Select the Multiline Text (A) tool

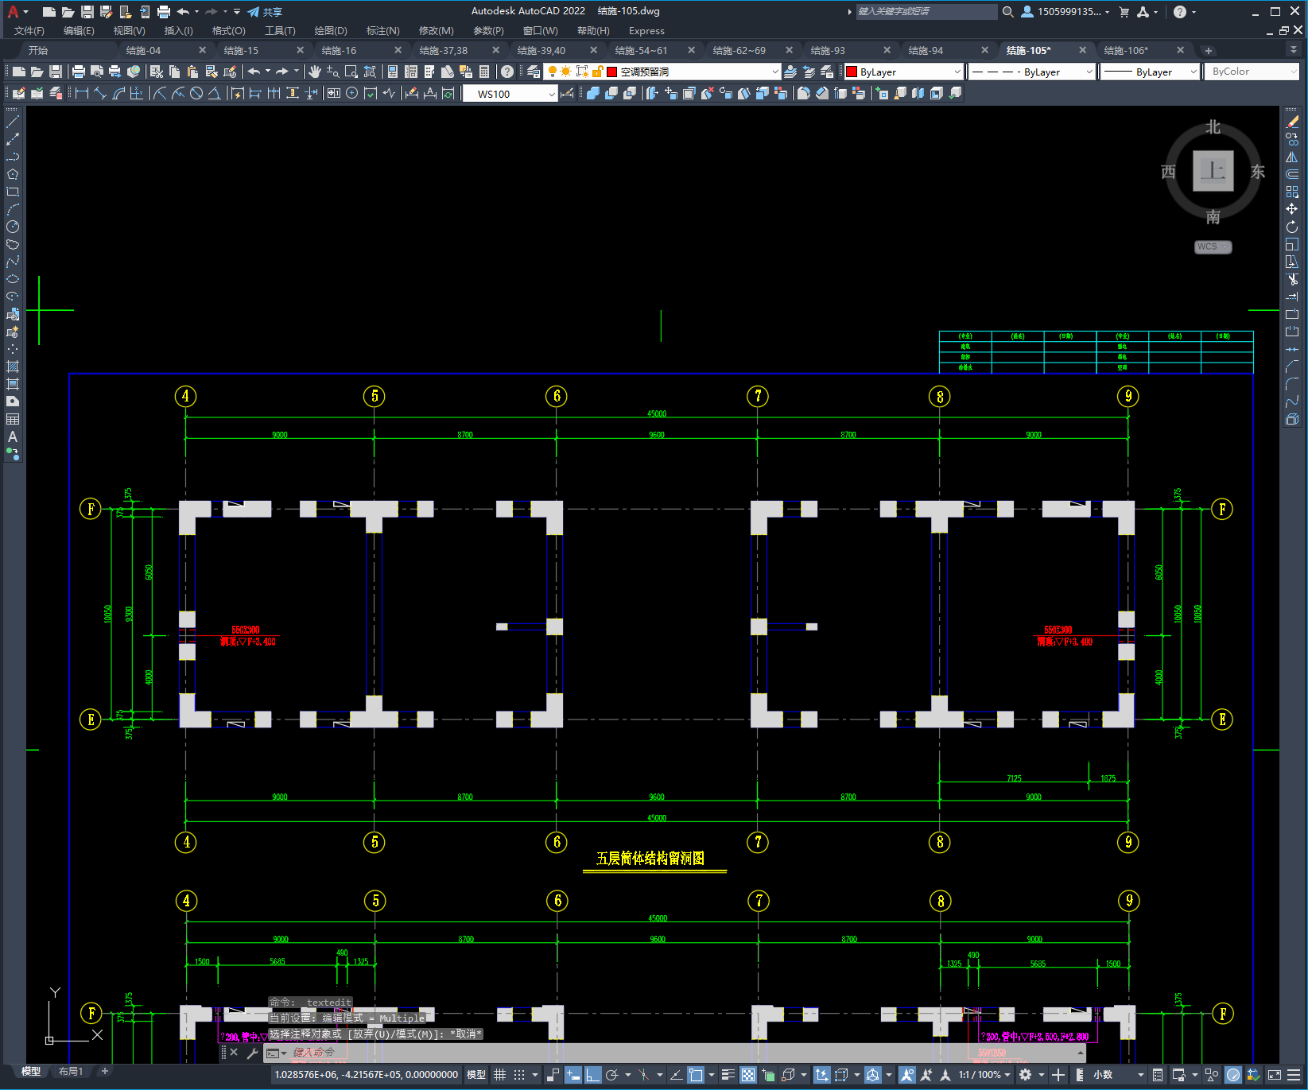point(13,436)
